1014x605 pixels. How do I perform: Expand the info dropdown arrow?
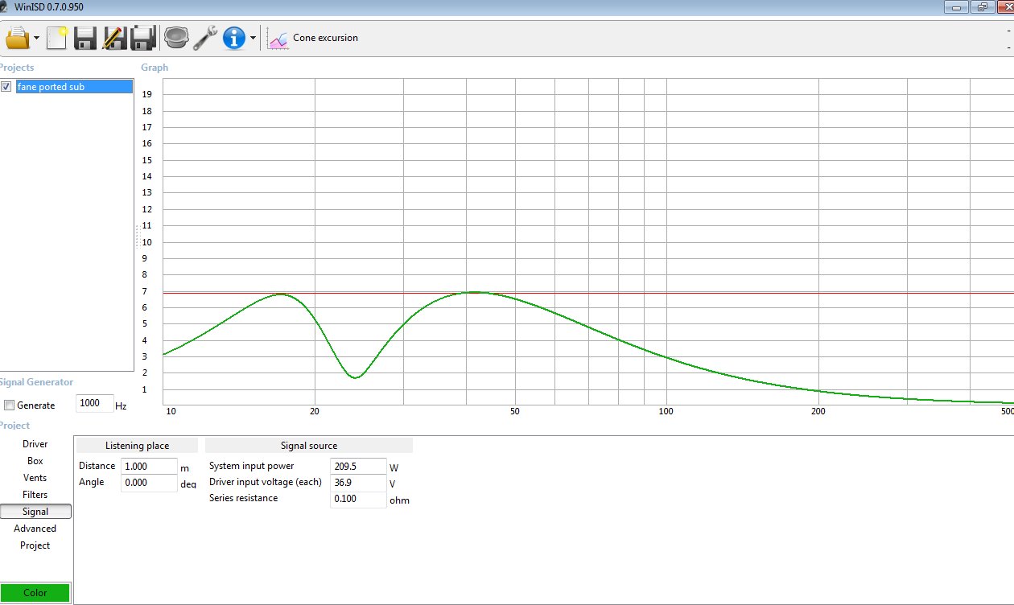click(253, 38)
